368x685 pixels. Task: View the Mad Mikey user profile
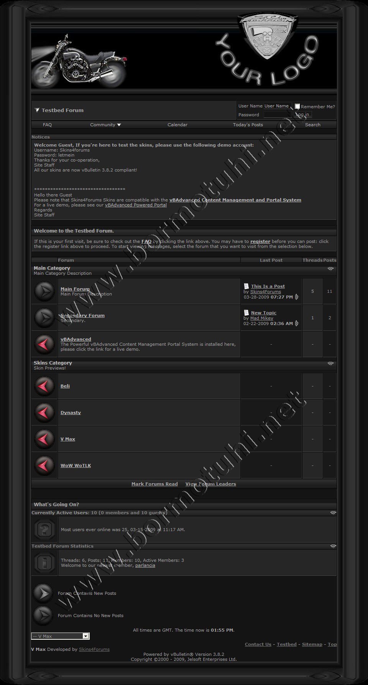coord(262,318)
